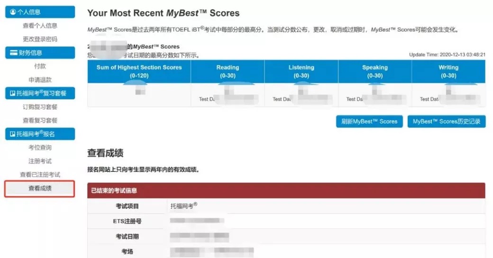Screen dimensions: 493x258
Task: Select 付款 under financial info
Action: click(x=40, y=66)
